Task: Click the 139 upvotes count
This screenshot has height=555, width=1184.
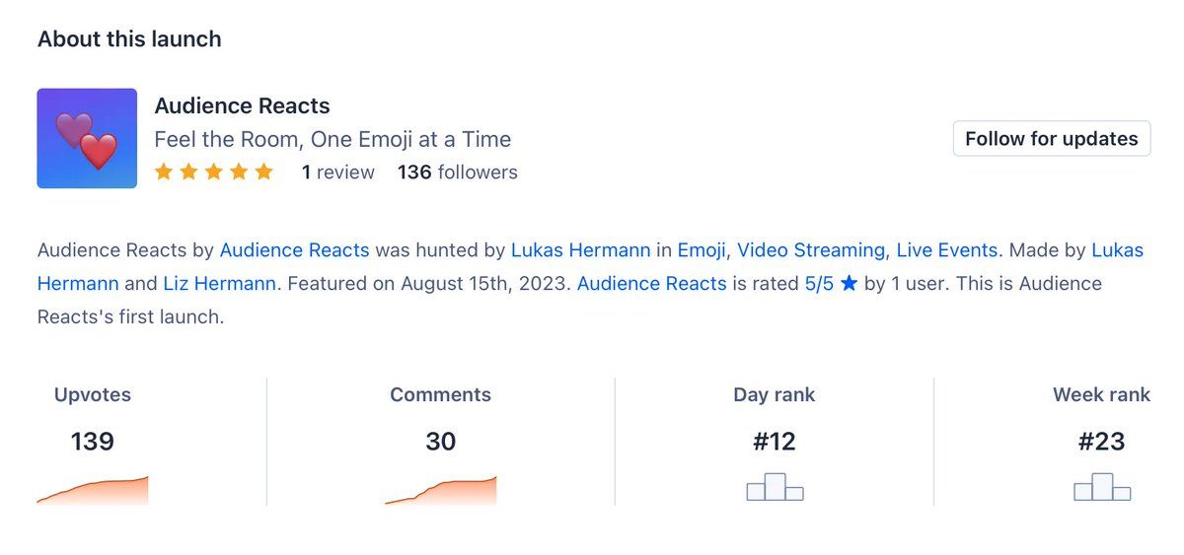Action: pyautogui.click(x=93, y=442)
